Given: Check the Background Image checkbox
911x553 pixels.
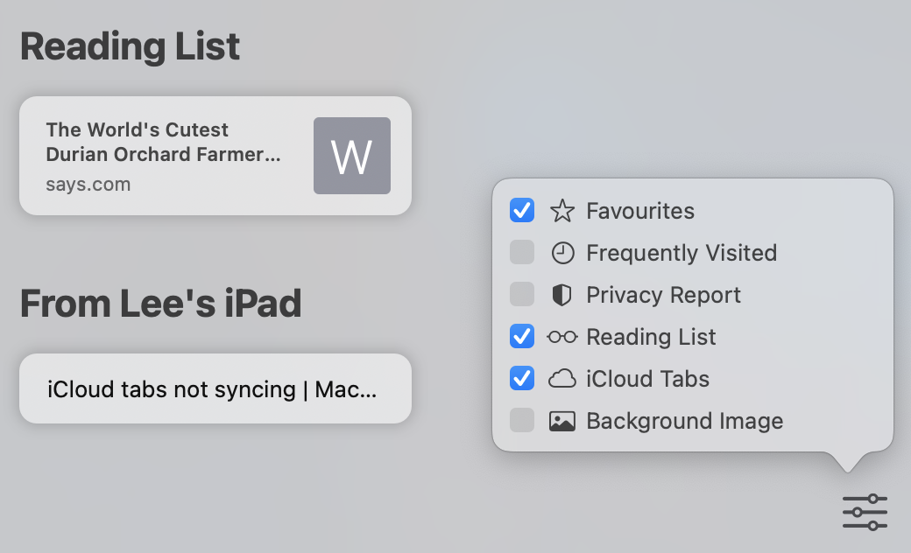Looking at the screenshot, I should [x=522, y=420].
